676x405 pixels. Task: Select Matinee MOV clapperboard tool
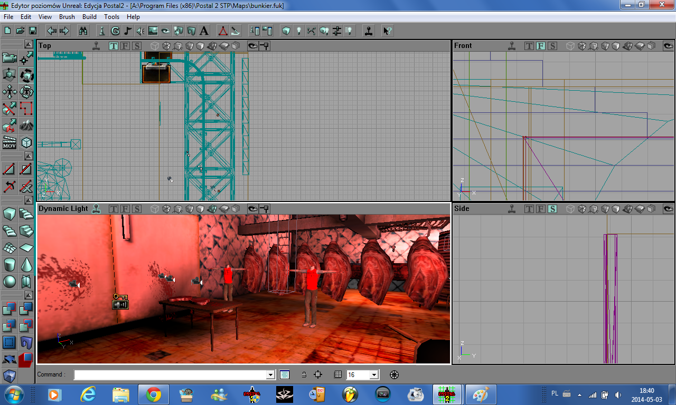pos(9,143)
